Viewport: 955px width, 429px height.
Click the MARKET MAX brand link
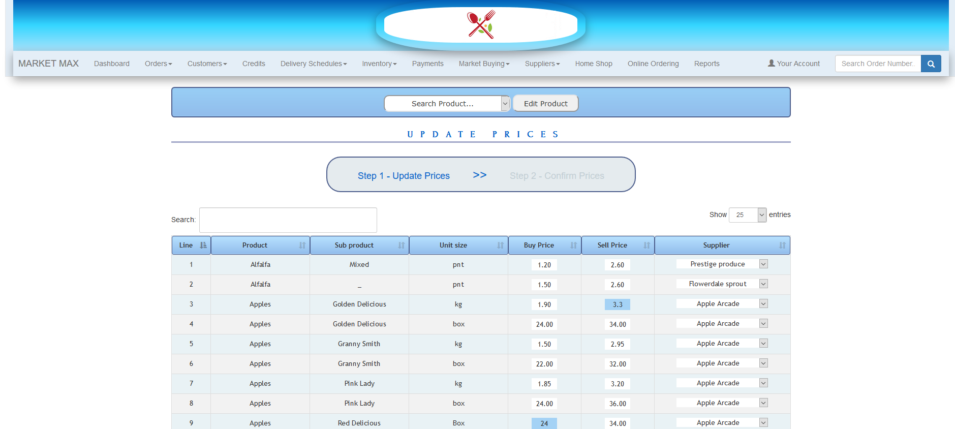click(48, 64)
